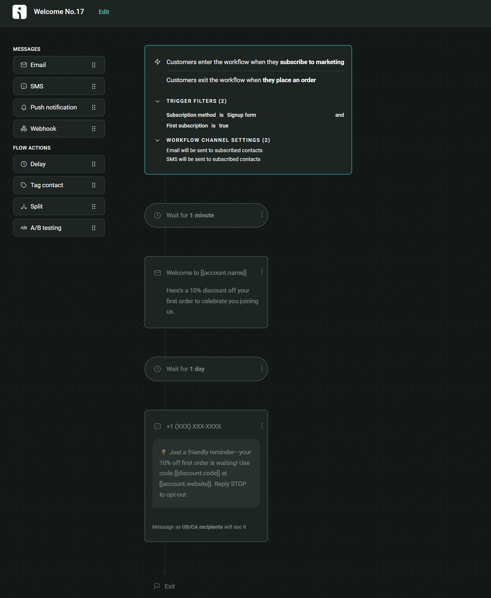Click 'they place an order' exit text

click(x=289, y=80)
